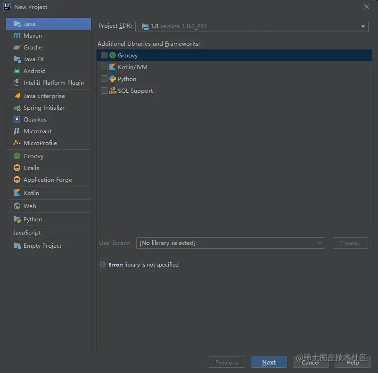Image resolution: width=378 pixels, height=373 pixels.
Task: Click the Groovy icon in left sidebar
Action: click(17, 156)
